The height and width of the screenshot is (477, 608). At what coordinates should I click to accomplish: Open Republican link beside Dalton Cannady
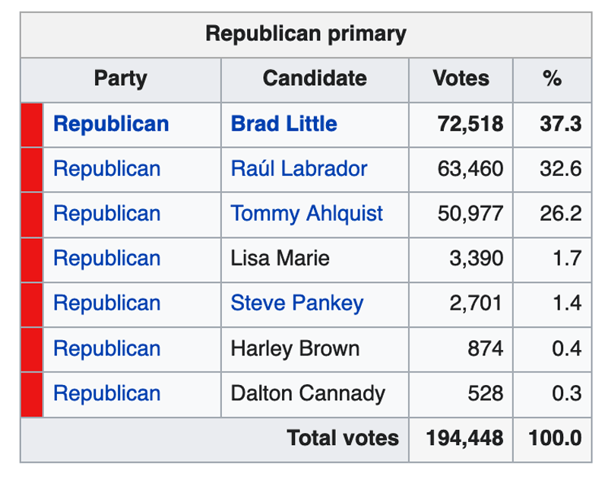106,393
